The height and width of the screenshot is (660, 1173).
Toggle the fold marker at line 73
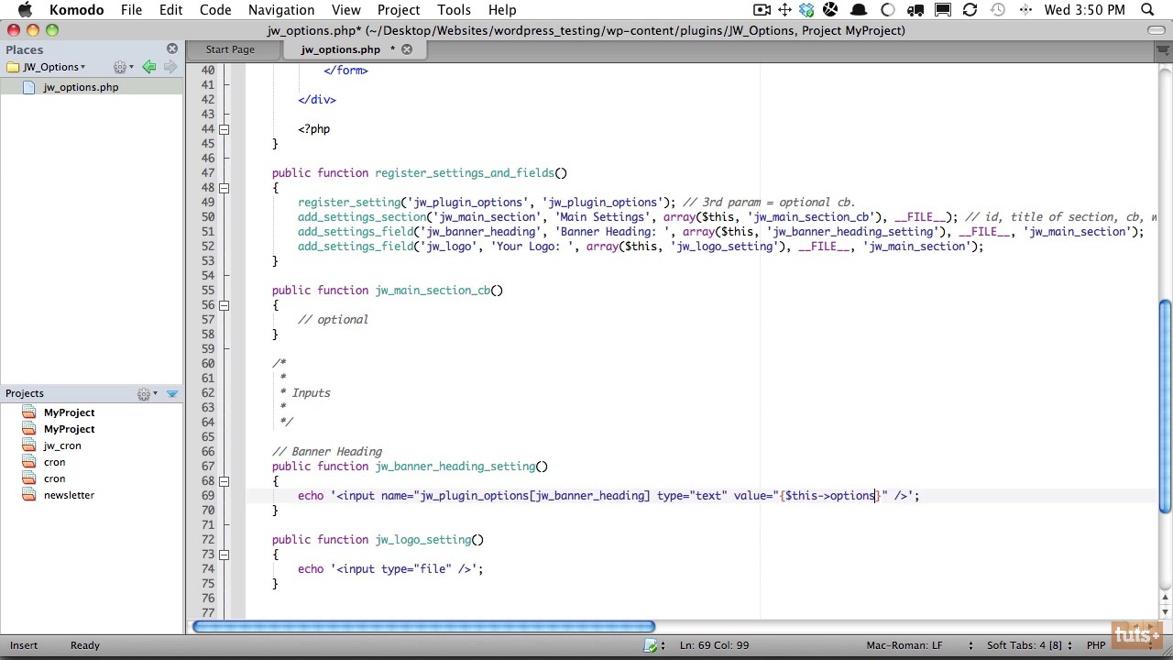pos(224,555)
